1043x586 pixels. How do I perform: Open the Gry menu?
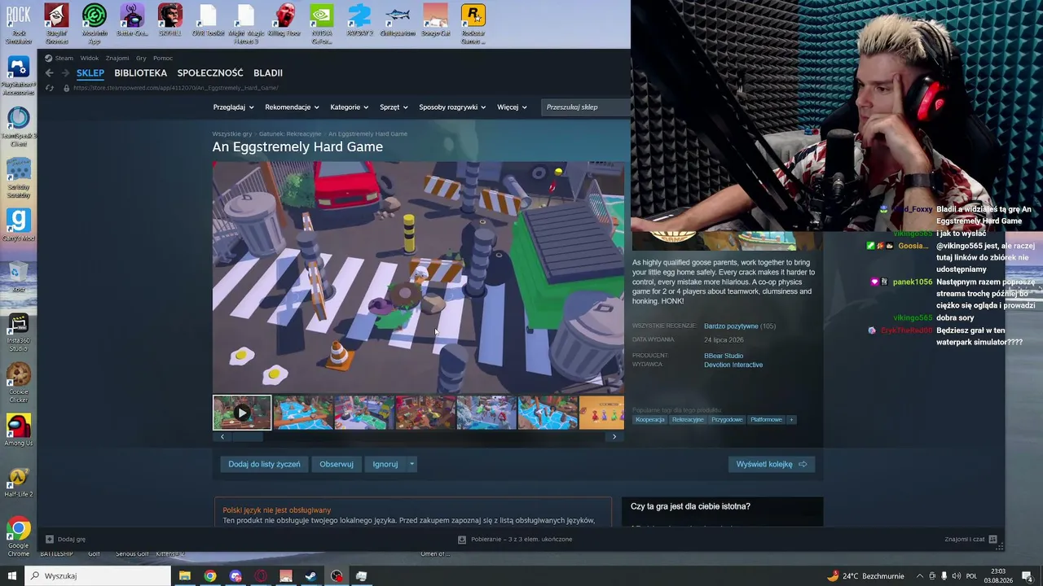coord(141,58)
